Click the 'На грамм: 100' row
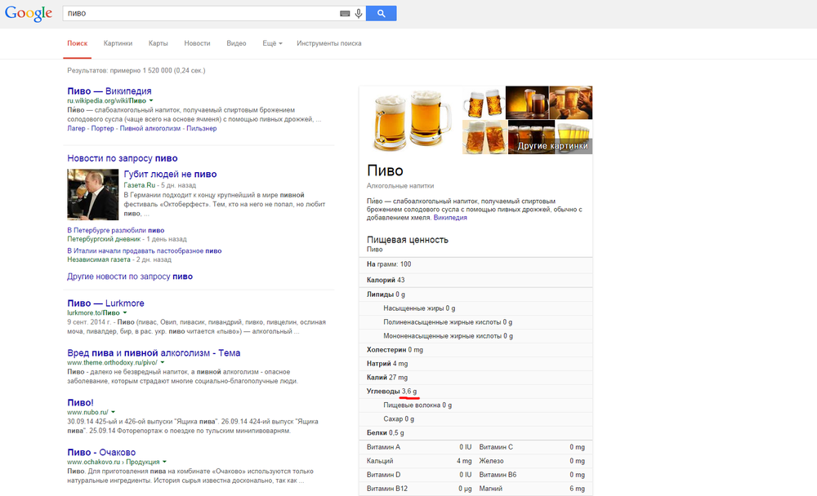This screenshot has width=817, height=496. (x=475, y=264)
